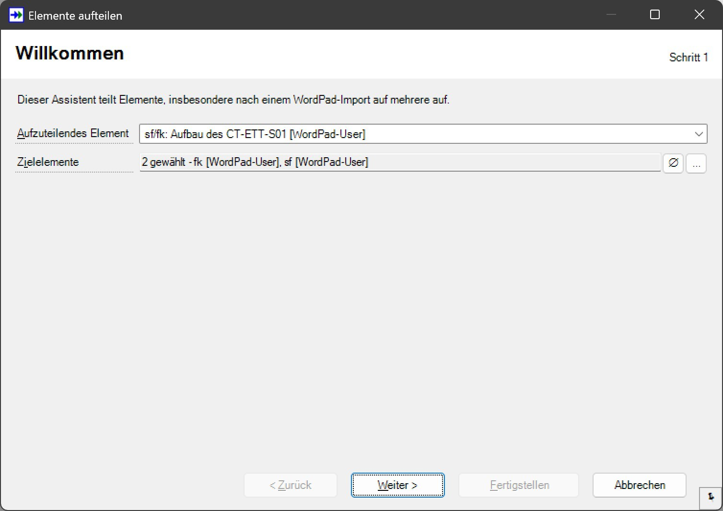The width and height of the screenshot is (723, 511).
Task: Minimize the Elemente aufteilen dialog
Action: (611, 15)
